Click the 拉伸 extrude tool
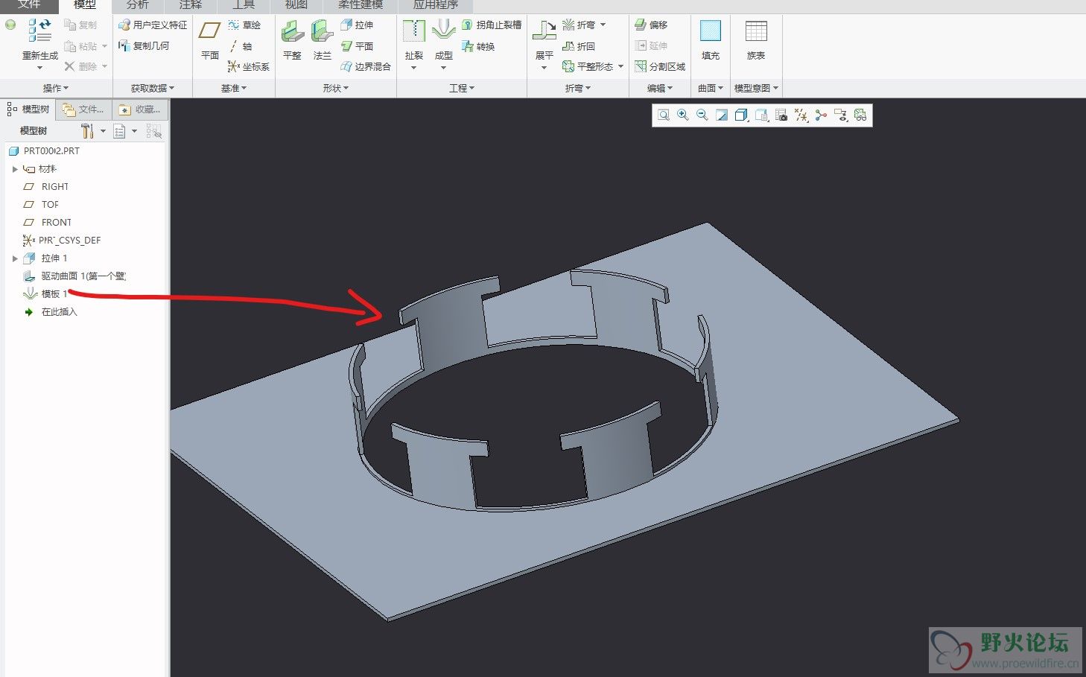This screenshot has height=677, width=1086. point(357,25)
